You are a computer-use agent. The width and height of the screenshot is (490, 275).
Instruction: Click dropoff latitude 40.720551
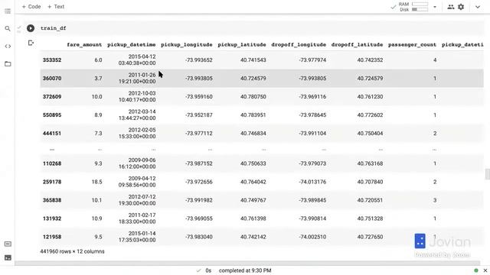point(370,200)
